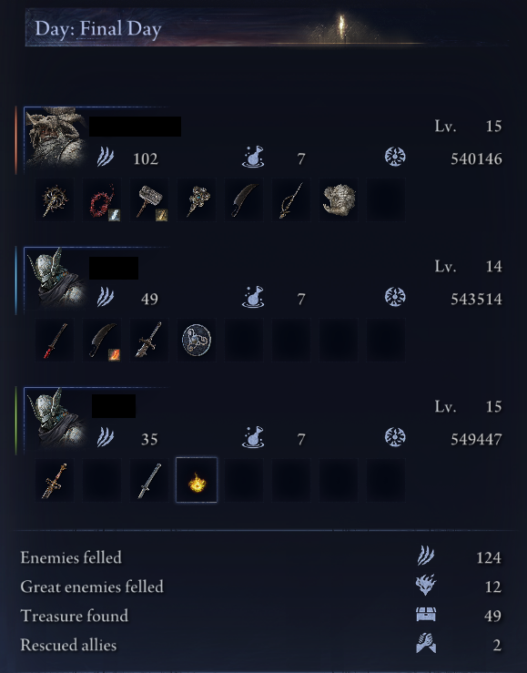The image size is (527, 673).
Task: Click the red thorny whip weapon icon
Action: [102, 200]
